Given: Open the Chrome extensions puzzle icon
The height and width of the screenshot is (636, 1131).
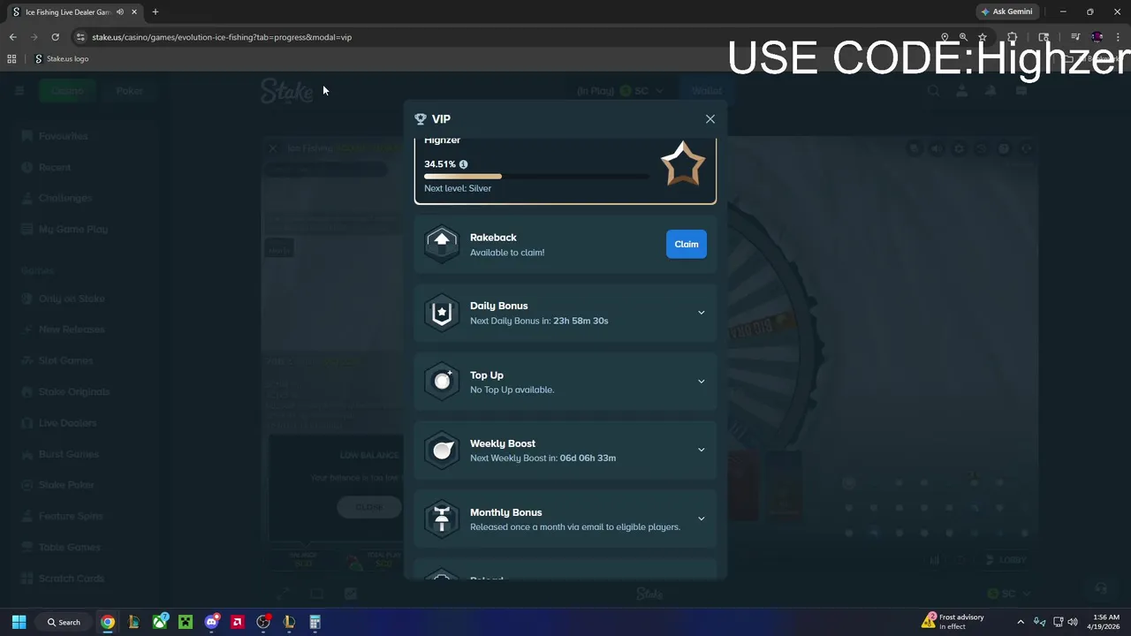Looking at the screenshot, I should click(1013, 37).
